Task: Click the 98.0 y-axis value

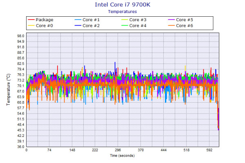Action: pos(21,36)
